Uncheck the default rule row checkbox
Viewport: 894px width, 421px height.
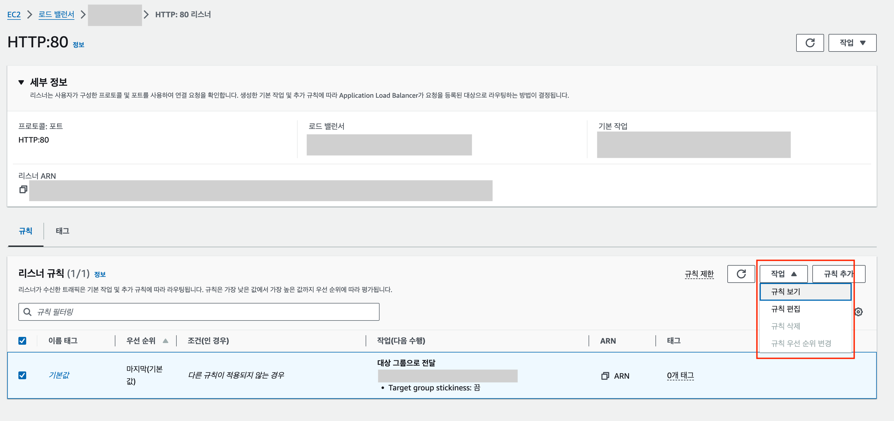[x=22, y=376]
